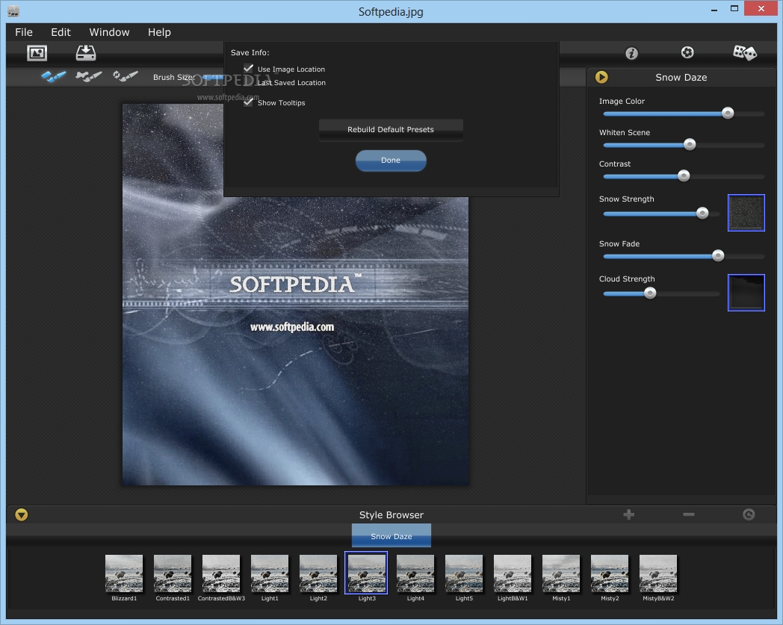Click the Style Browser panel title
783x625 pixels.
coord(391,514)
